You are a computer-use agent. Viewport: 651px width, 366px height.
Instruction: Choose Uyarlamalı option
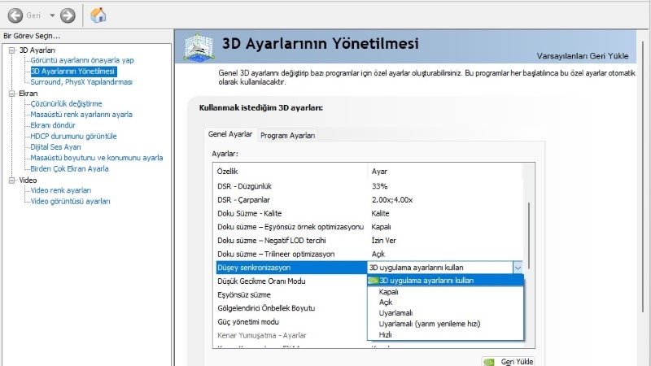[445, 313]
